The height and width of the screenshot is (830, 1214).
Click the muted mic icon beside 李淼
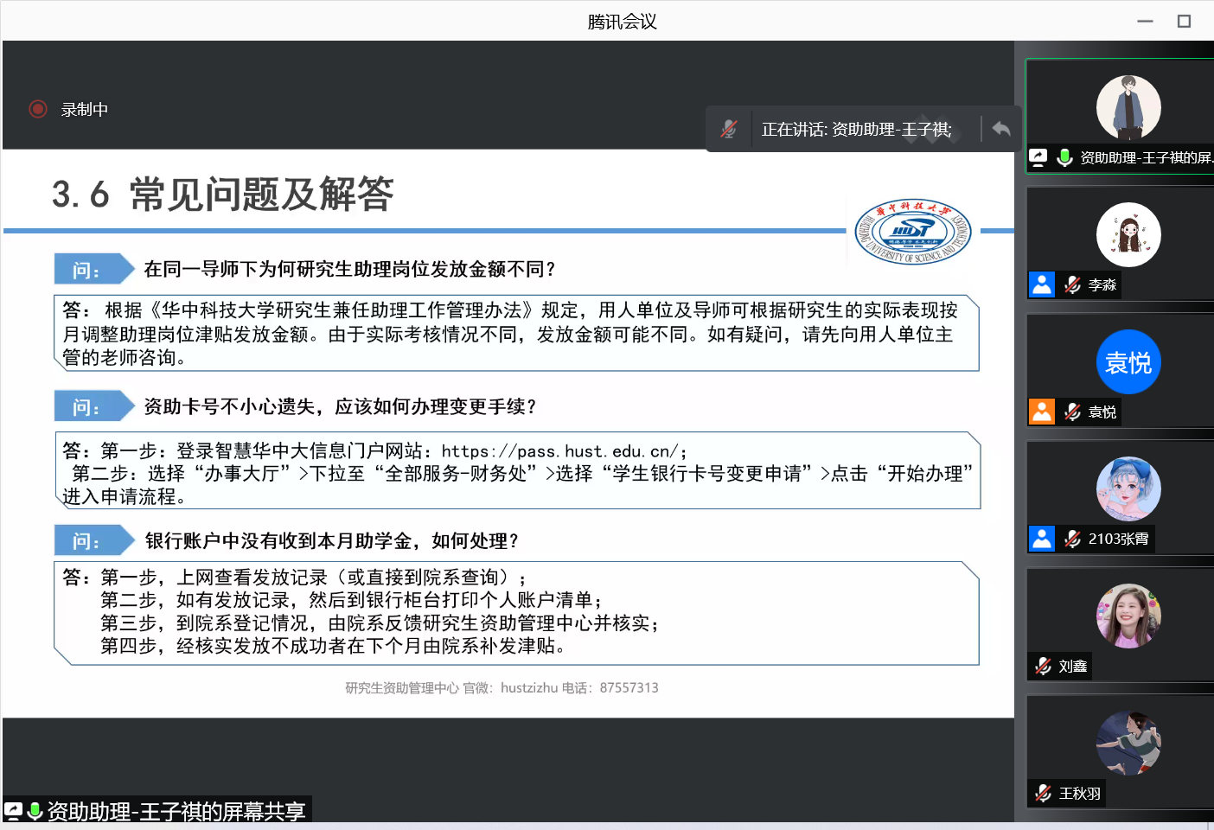click(x=1072, y=284)
